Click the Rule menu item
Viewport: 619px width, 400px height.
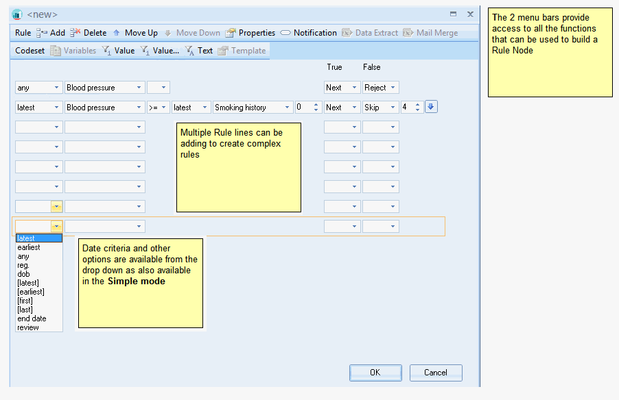click(23, 33)
